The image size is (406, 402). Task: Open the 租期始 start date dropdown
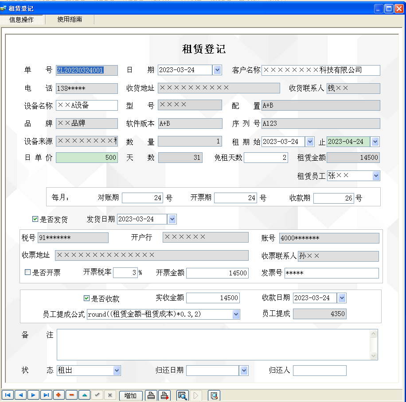310,142
